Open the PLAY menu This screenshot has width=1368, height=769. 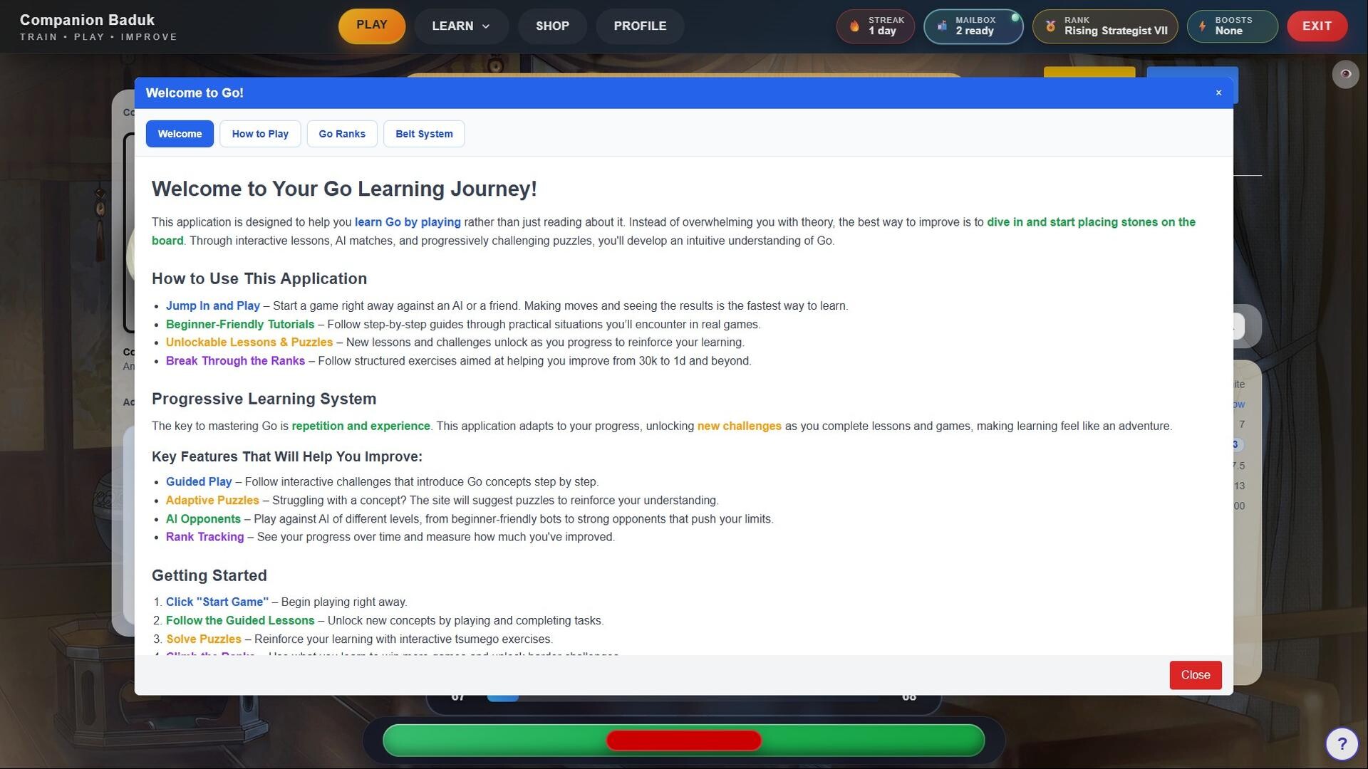point(372,26)
